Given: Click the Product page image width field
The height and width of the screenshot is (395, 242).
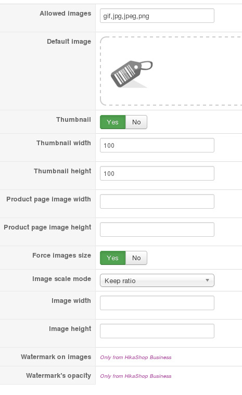Looking at the screenshot, I should [157, 201].
